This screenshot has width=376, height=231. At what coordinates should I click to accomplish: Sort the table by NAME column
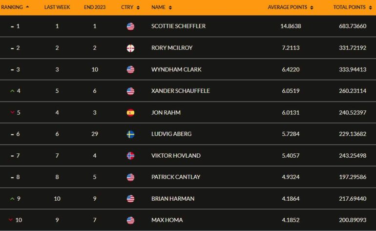tap(161, 7)
